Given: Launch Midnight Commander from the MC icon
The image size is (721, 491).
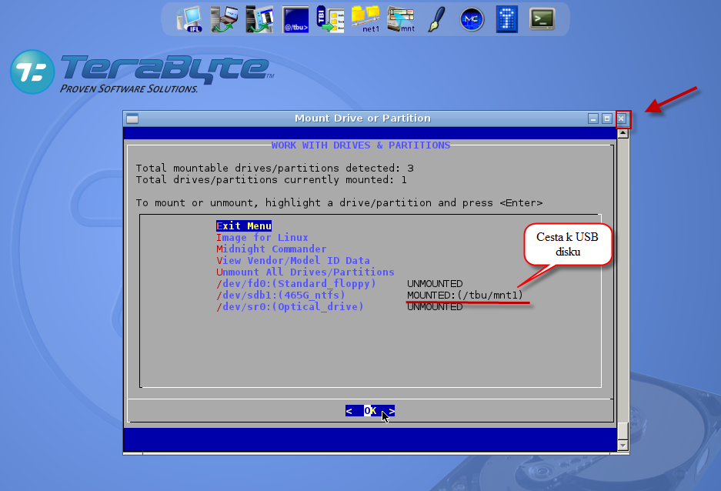Looking at the screenshot, I should click(x=472, y=20).
